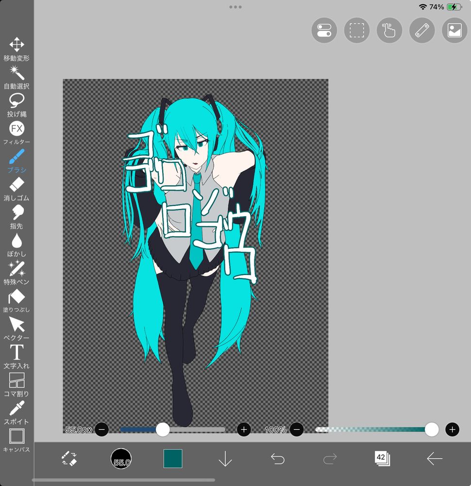Open the selection area dashed-square button

(357, 30)
